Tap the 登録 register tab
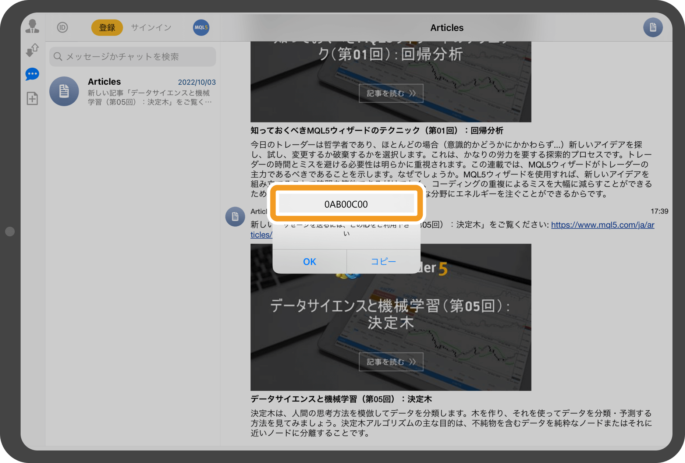Image resolution: width=685 pixels, height=463 pixels. pos(107,27)
